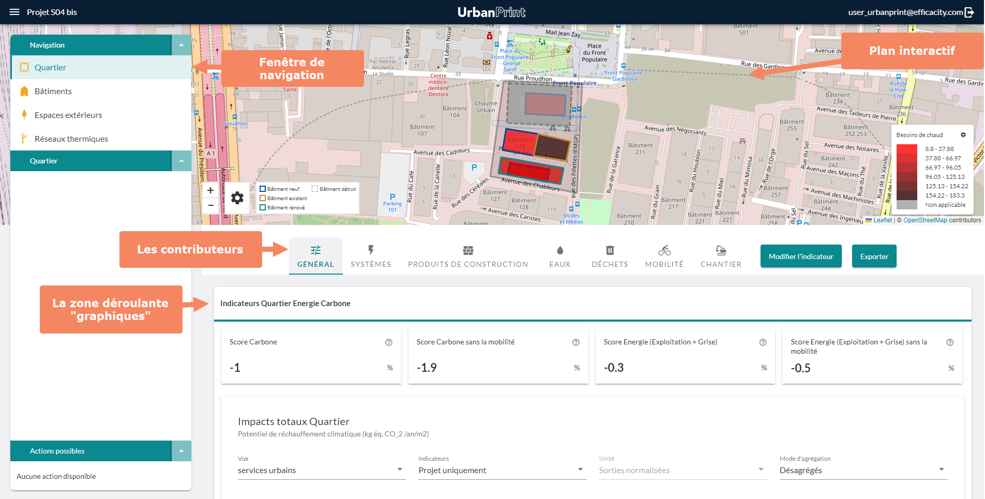Switch to the MOBILITÉ tab
The height and width of the screenshot is (499, 985).
point(664,256)
